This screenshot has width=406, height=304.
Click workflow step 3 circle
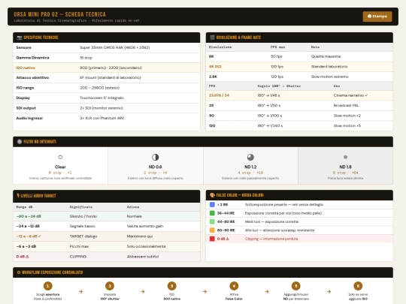coord(171,286)
